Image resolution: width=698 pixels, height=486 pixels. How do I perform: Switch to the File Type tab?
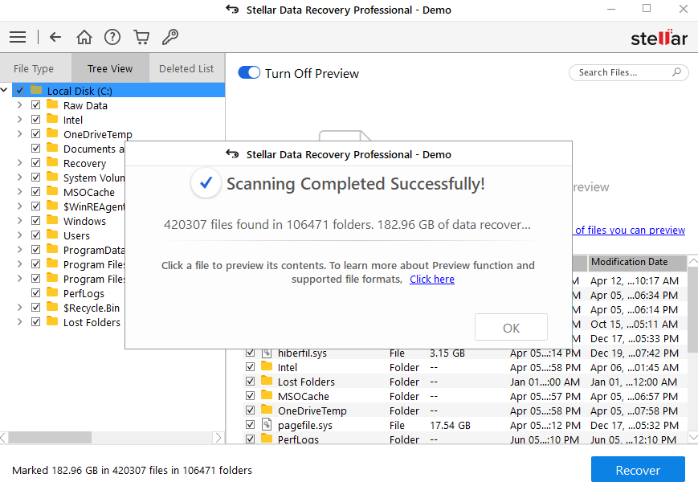tap(35, 68)
